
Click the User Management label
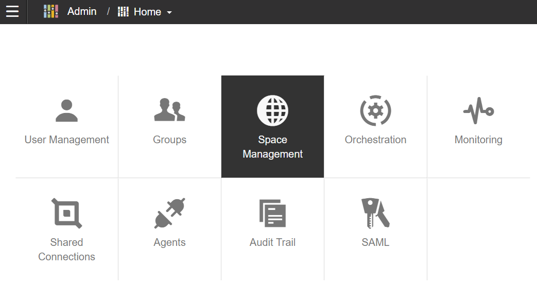[x=67, y=140]
